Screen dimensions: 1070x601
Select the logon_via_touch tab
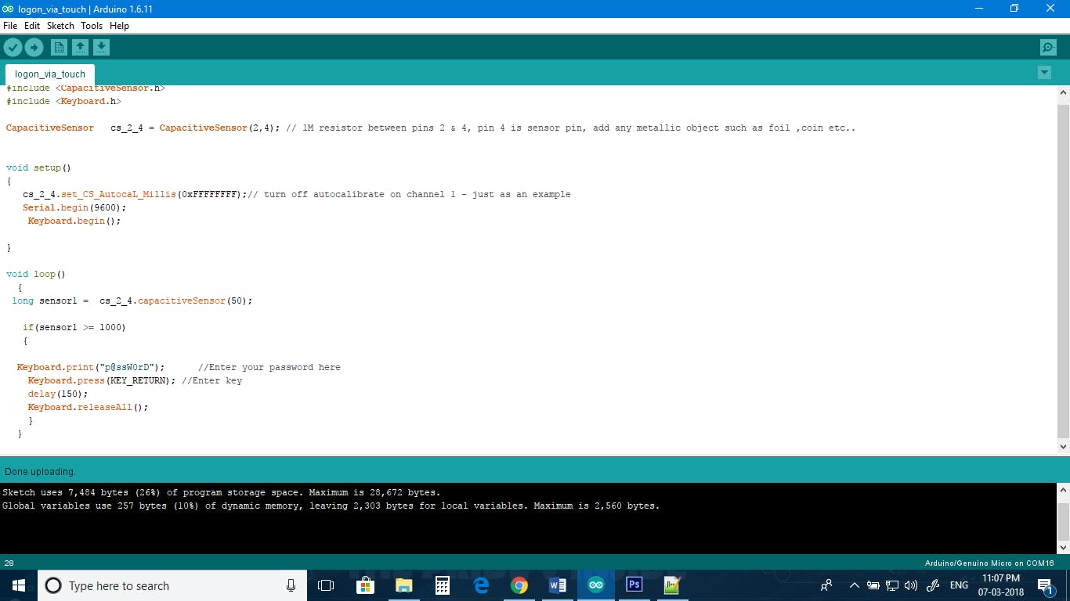[x=50, y=74]
